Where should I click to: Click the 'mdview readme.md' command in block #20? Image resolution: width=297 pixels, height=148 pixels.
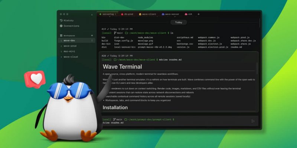tap(170, 60)
